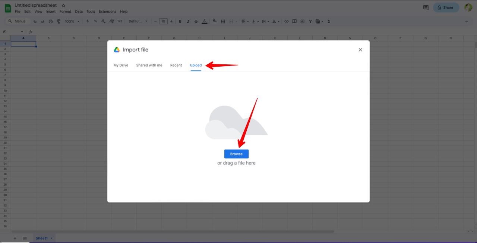Click the Share button
This screenshot has width=477, height=243.
pos(446,7)
